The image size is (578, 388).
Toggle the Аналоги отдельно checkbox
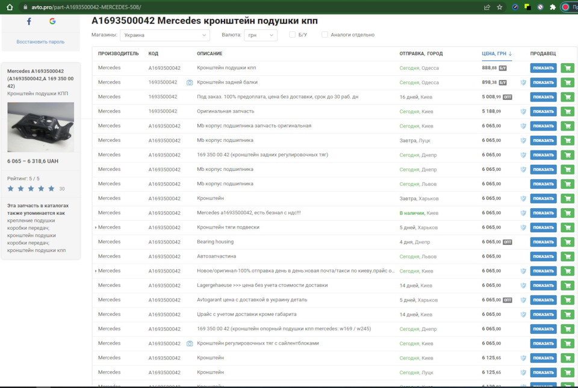(325, 35)
